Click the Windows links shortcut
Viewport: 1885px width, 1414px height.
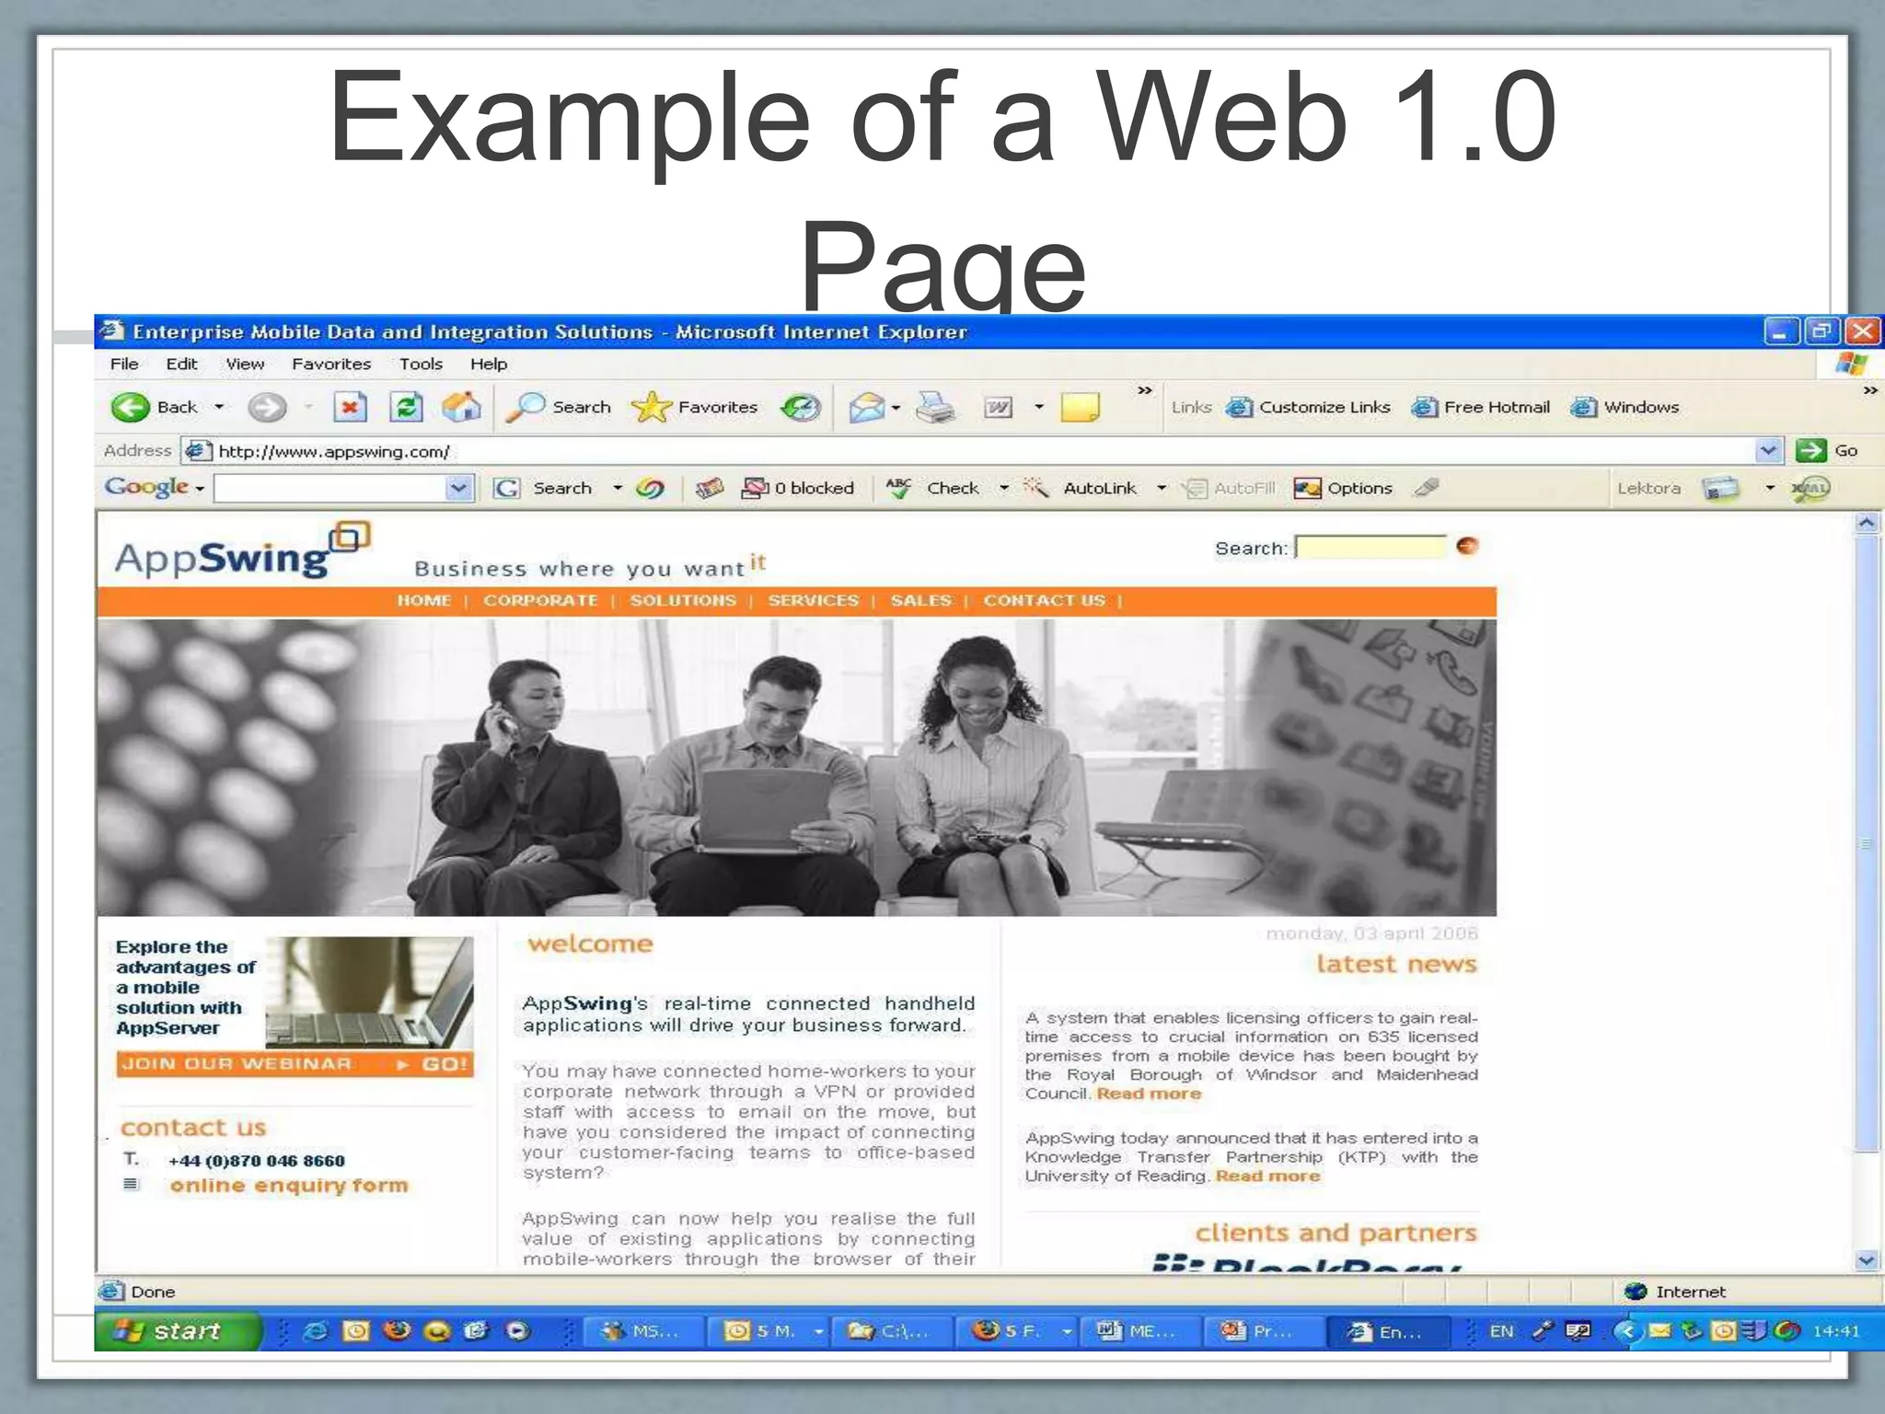[x=1625, y=407]
